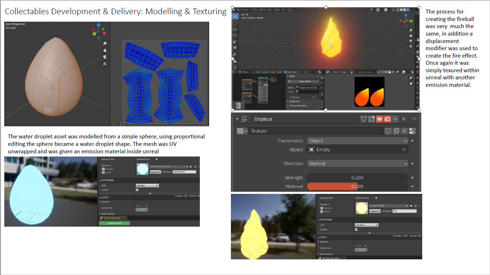The height and width of the screenshot is (275, 490).
Task: Check Custom LOD box in water droplet panel
Action: coord(137,190)
